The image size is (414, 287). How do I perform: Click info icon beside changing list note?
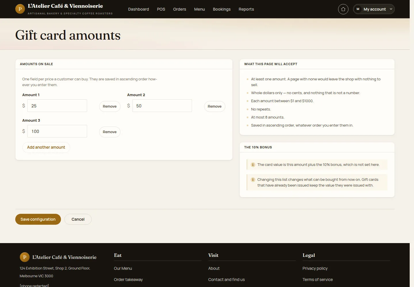coord(253,180)
